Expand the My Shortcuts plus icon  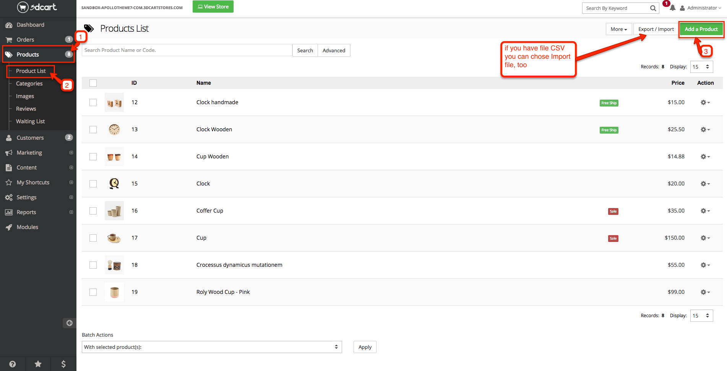tap(71, 182)
